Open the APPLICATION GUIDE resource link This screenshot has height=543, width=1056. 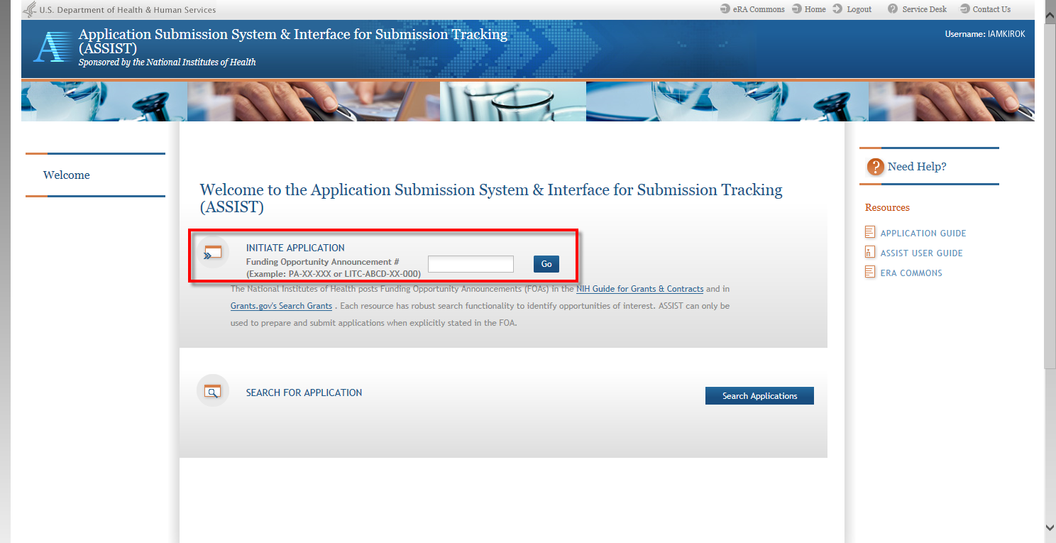click(x=923, y=234)
